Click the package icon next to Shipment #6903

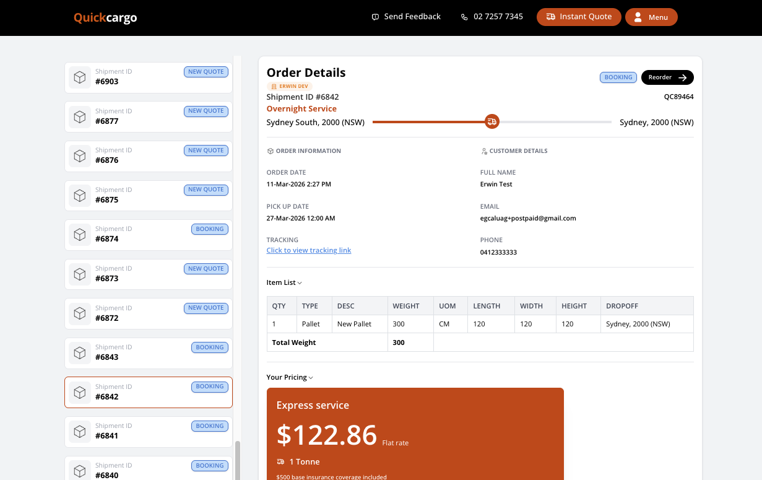click(x=80, y=77)
